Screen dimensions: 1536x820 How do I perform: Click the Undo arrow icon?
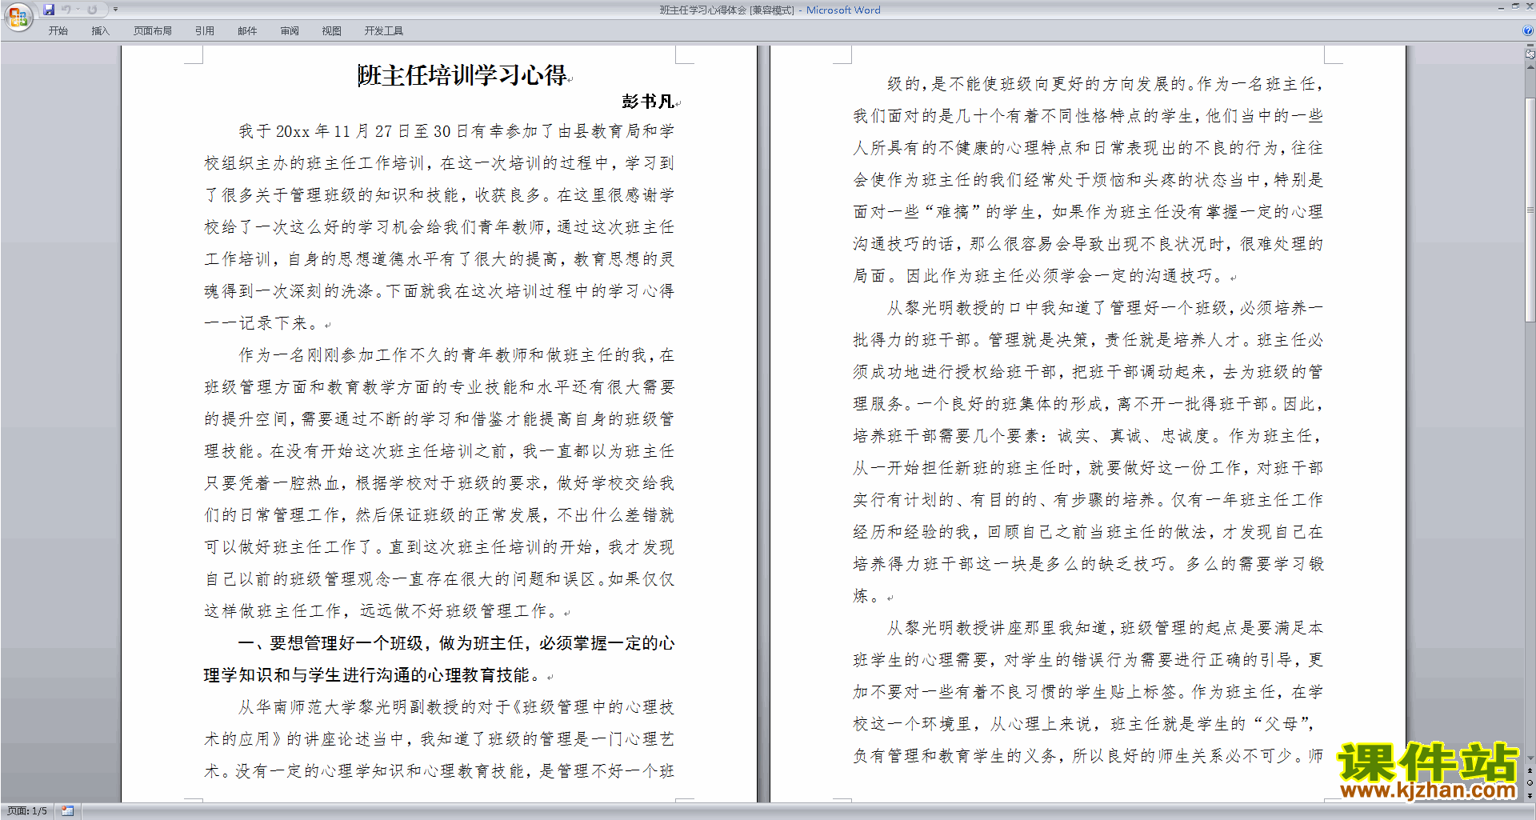[66, 10]
